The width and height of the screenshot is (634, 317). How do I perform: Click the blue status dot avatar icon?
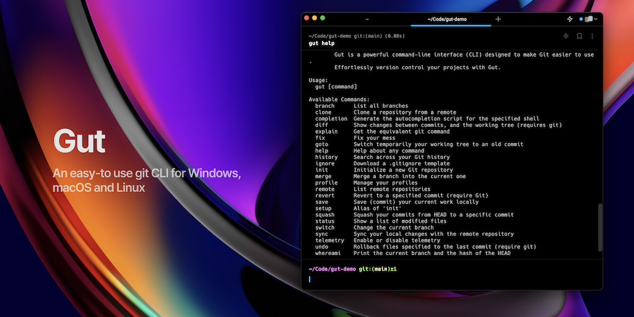point(581,19)
